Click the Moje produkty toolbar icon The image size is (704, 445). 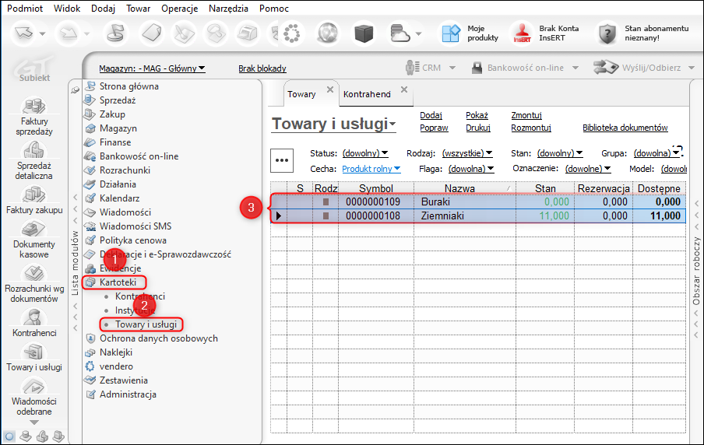click(451, 33)
